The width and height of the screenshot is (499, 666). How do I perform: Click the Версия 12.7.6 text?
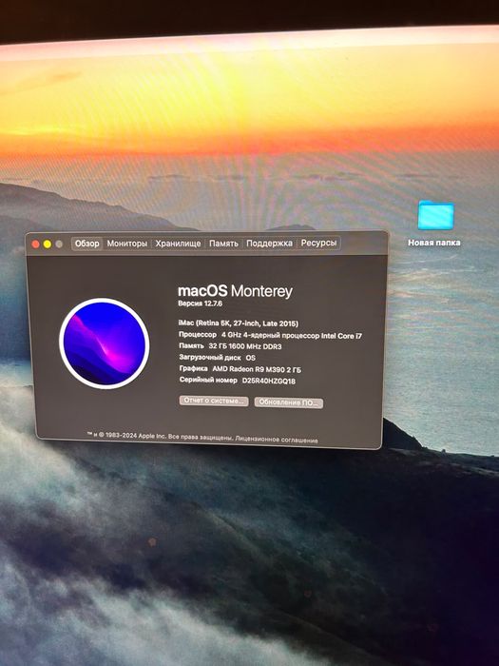point(200,304)
